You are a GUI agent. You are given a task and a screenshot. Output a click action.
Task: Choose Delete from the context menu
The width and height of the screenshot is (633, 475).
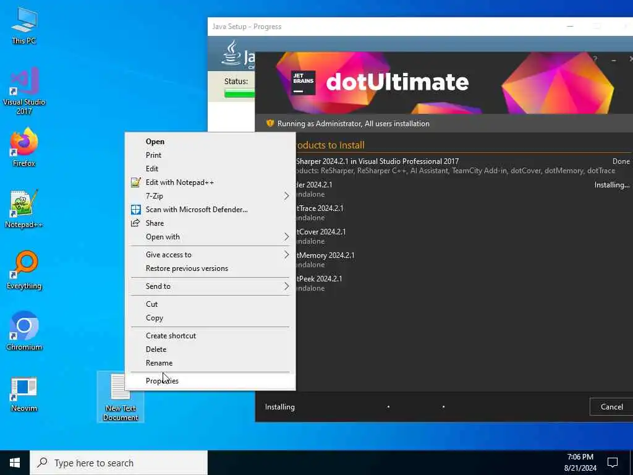(210, 349)
